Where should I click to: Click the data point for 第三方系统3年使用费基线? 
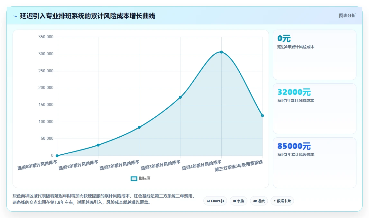[x=263, y=115]
